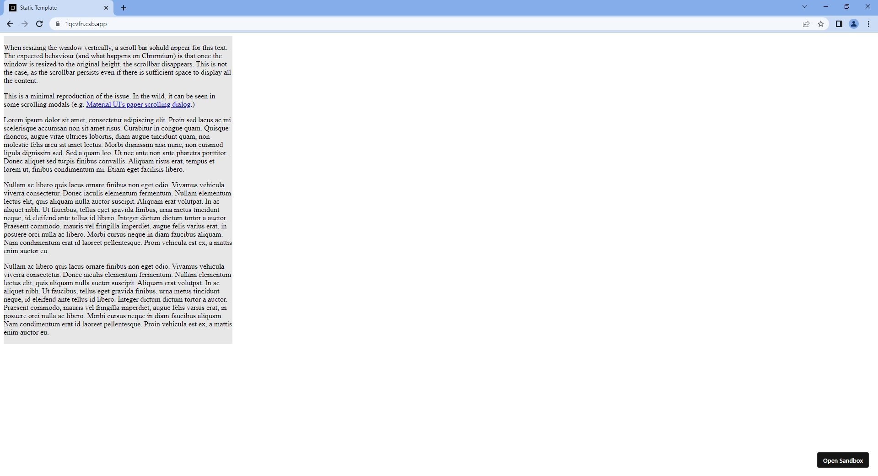Click the Open Sandbox button

click(842, 460)
